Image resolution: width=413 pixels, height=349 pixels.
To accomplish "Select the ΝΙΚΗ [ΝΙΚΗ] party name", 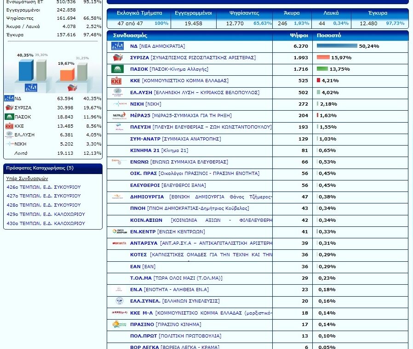I will (146, 104).
